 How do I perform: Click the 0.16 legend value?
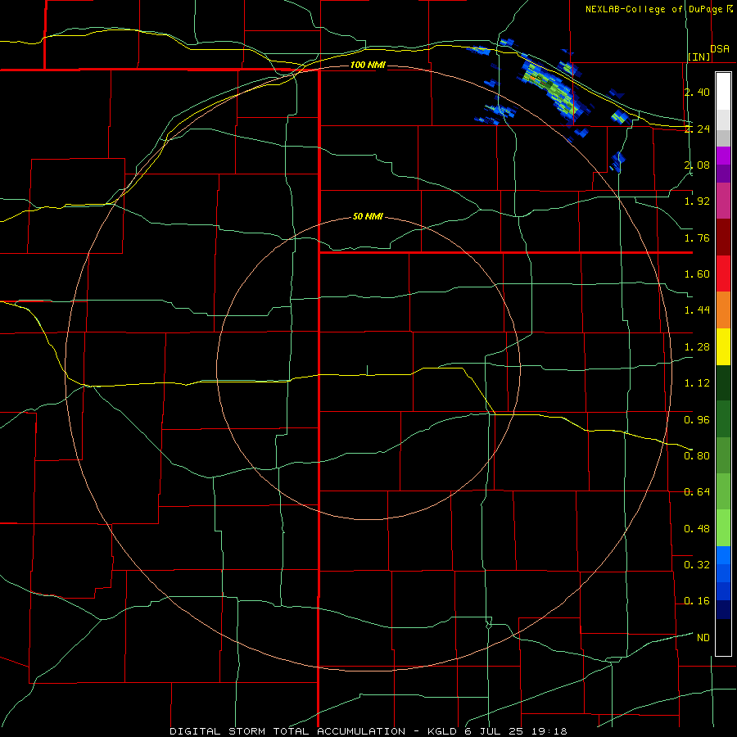tap(697, 601)
